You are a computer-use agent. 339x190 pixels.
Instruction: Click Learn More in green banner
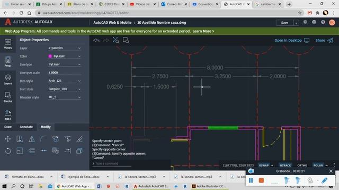coord(203,31)
